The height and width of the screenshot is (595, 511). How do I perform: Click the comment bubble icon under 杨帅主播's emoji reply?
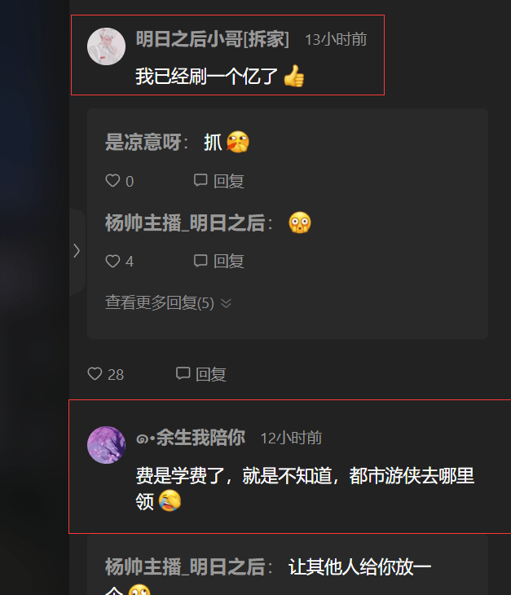(x=200, y=261)
